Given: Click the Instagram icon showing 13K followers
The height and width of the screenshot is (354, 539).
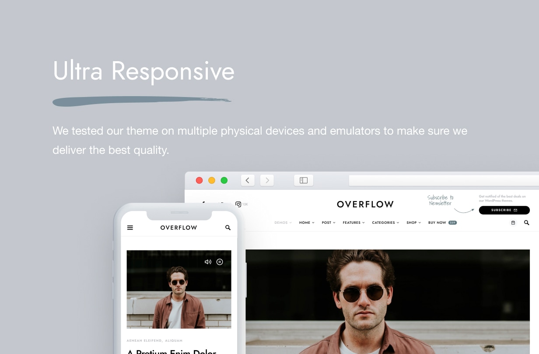Looking at the screenshot, I should 238,204.
